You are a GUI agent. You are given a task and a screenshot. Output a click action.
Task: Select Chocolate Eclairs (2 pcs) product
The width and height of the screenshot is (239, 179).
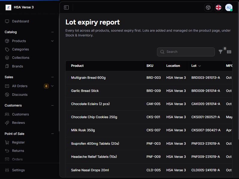click(90, 104)
